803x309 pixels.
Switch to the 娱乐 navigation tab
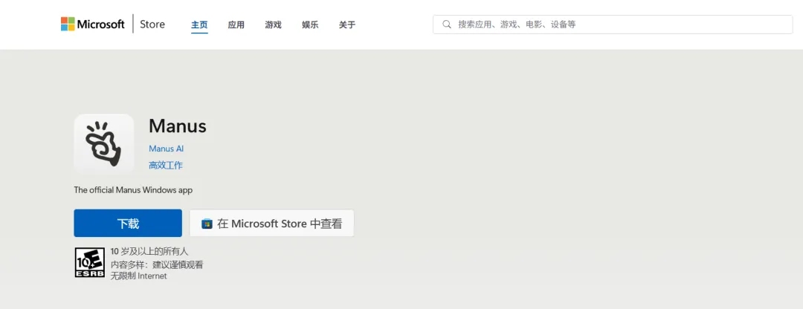coord(310,25)
